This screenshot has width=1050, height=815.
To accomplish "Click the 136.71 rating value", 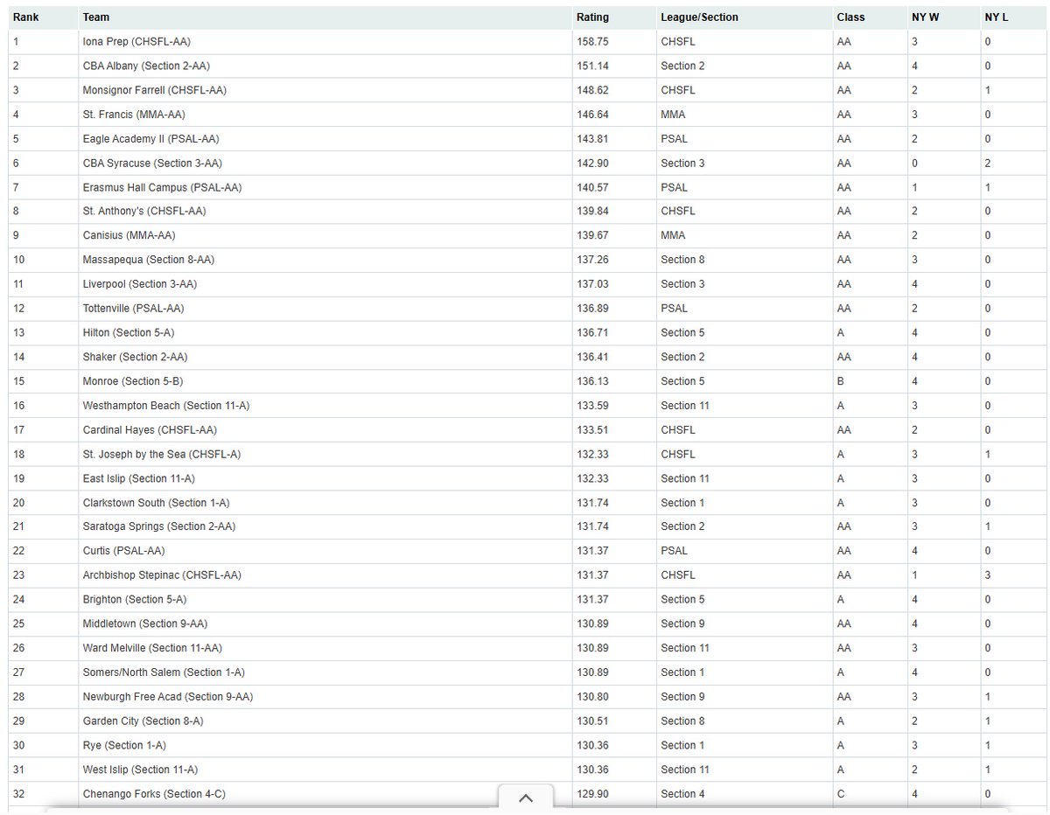I will pyautogui.click(x=592, y=333).
